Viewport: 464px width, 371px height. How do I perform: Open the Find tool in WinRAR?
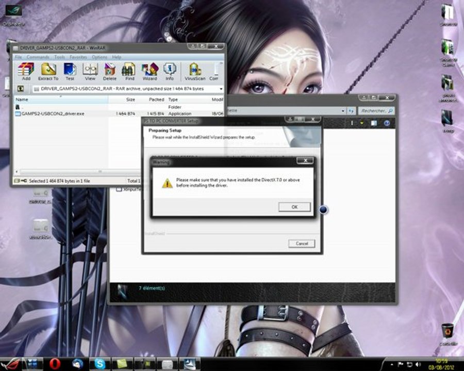[129, 71]
